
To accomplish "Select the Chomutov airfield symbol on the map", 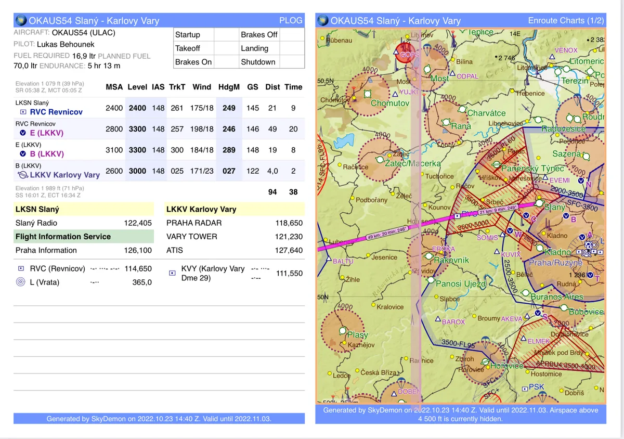I will (x=368, y=94).
